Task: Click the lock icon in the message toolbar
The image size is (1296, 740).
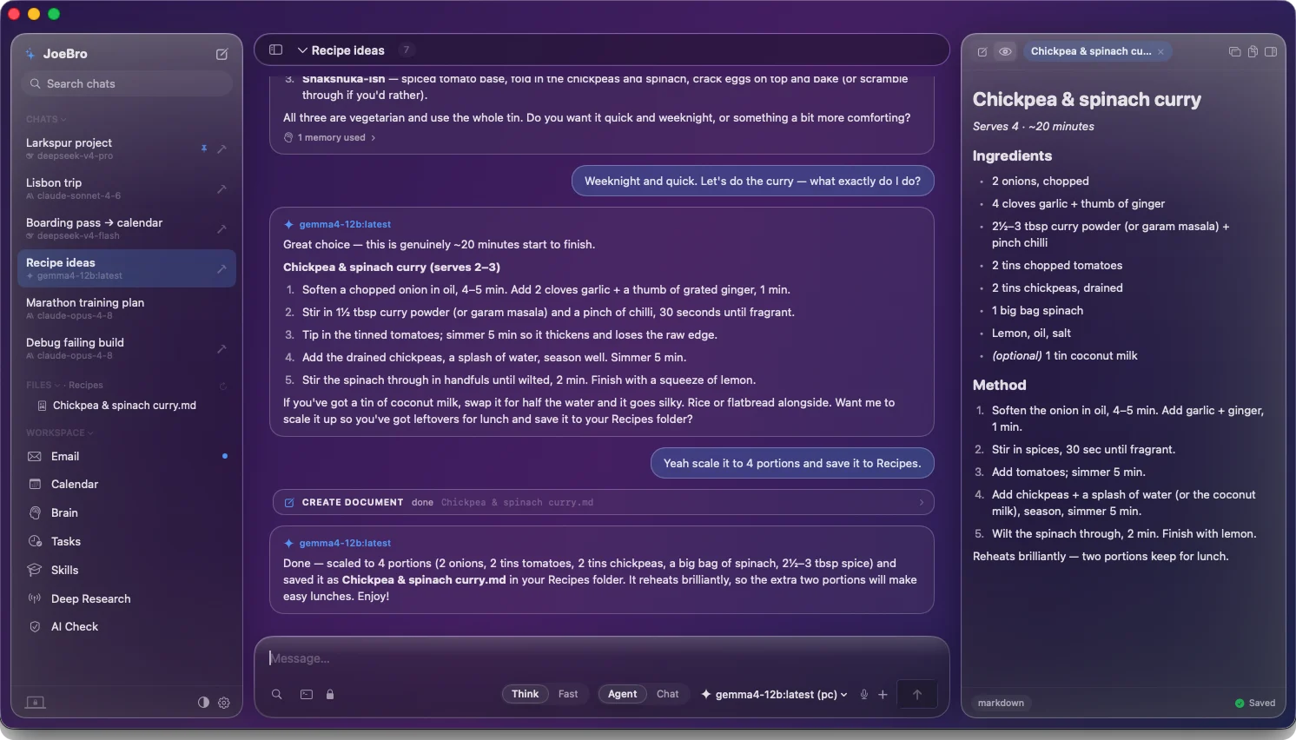Action: [x=330, y=694]
